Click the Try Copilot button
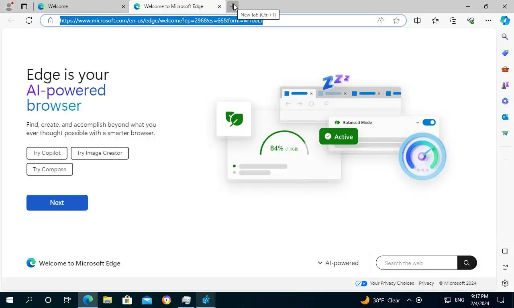This screenshot has height=308, width=514. pos(47,153)
